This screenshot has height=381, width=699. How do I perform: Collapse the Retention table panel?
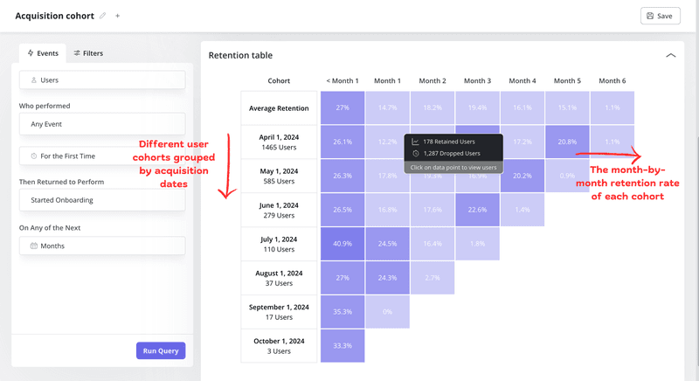(670, 55)
